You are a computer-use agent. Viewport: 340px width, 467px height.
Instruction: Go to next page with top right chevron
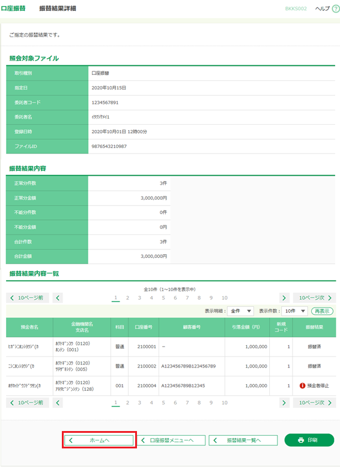tap(284, 298)
